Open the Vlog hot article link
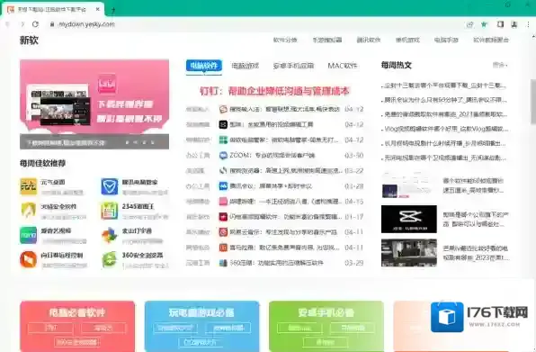The height and width of the screenshot is (352, 536). click(446, 129)
